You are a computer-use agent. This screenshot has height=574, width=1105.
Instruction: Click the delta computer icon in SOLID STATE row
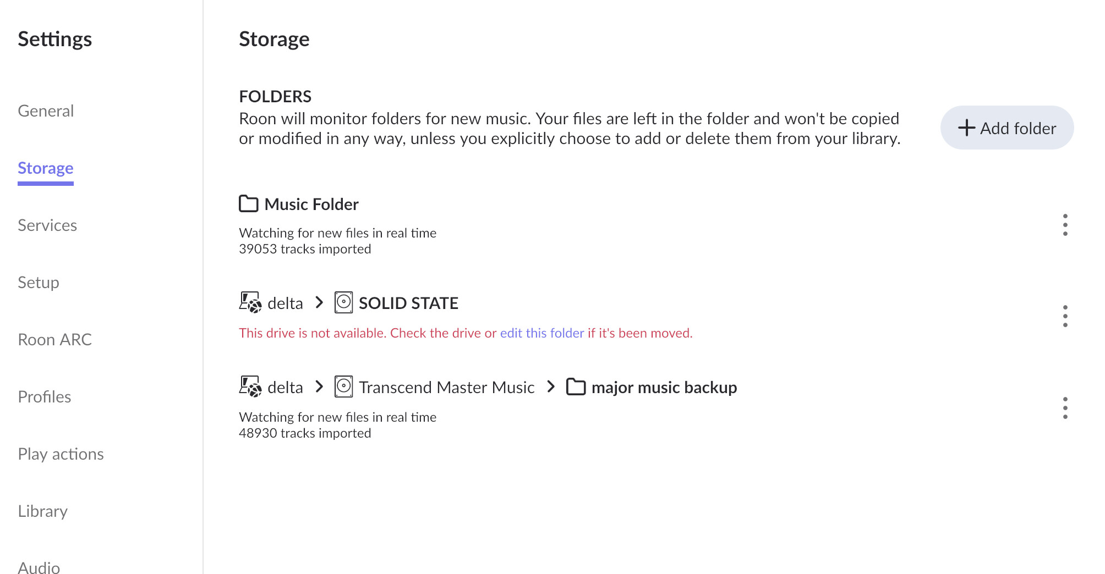click(x=250, y=303)
